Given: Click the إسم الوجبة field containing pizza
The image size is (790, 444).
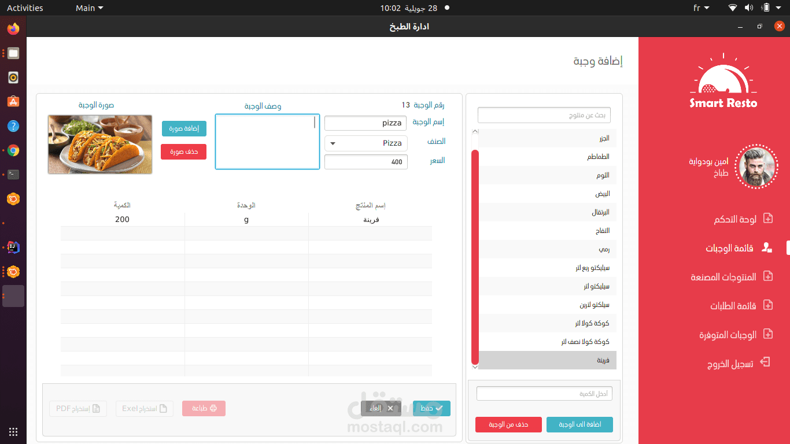Looking at the screenshot, I should click(366, 123).
